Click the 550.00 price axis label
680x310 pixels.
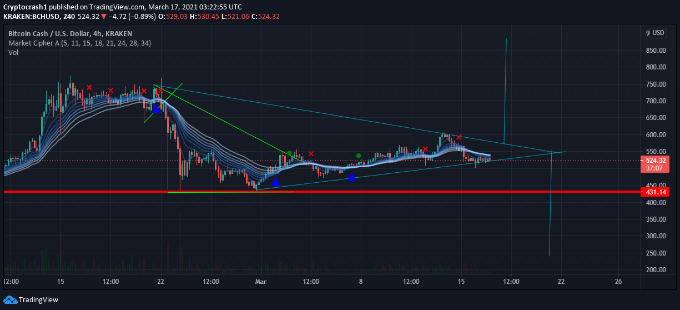click(656, 152)
